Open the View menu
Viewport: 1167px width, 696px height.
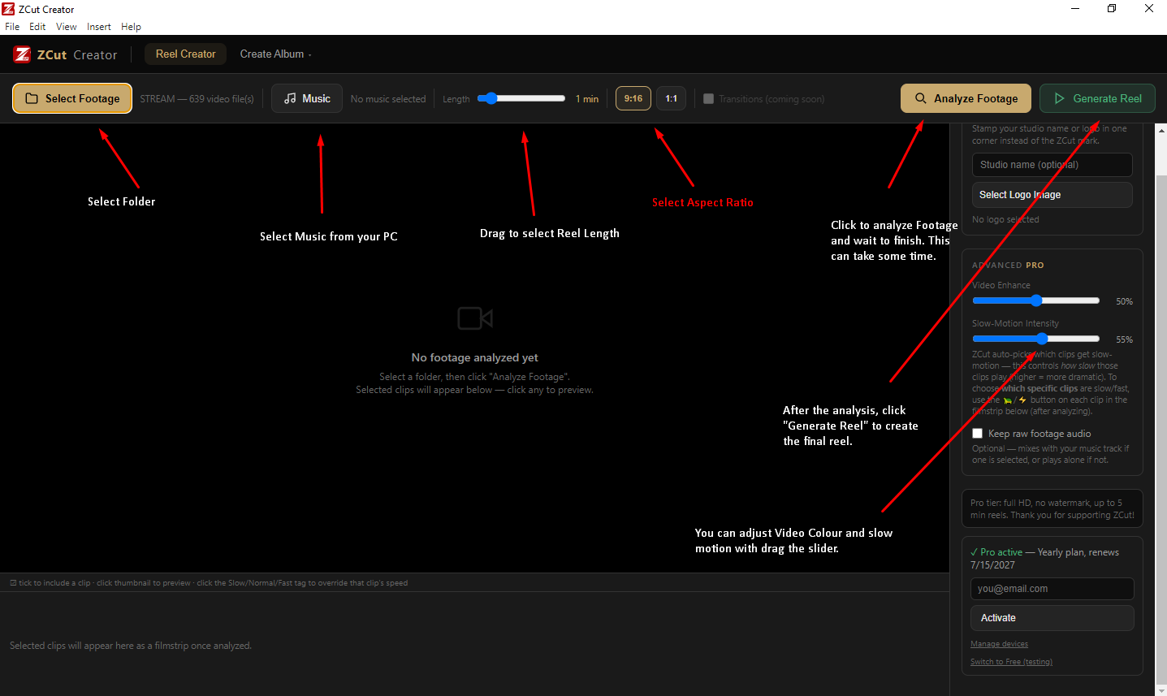click(67, 27)
